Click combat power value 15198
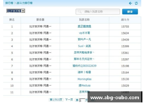This screenshot has width=145, height=105. (x=125, y=66)
